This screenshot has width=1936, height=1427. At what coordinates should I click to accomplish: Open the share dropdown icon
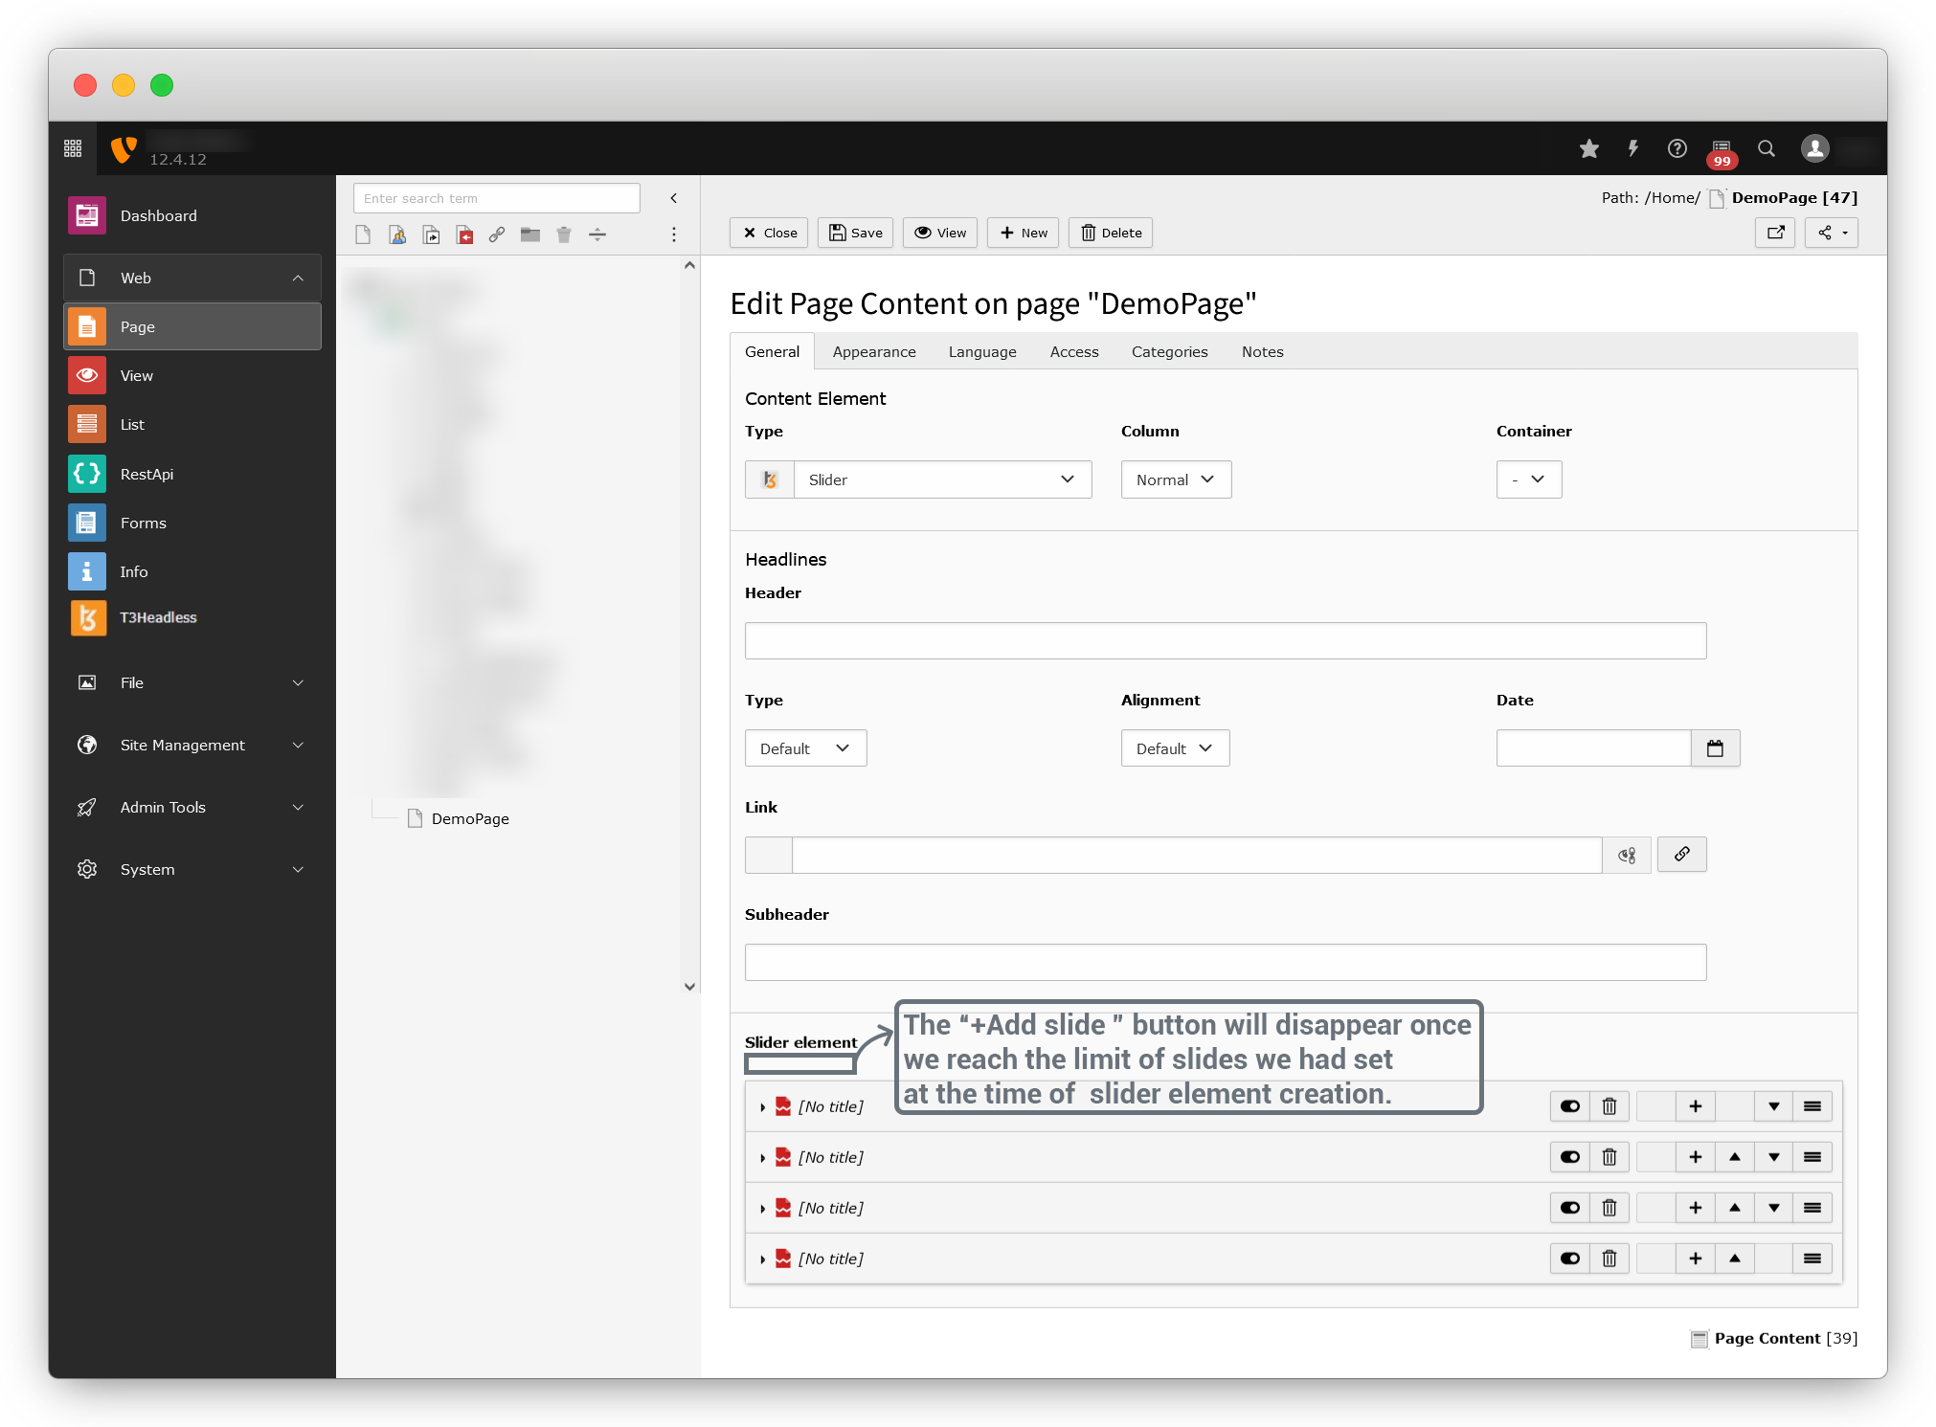click(1831, 233)
